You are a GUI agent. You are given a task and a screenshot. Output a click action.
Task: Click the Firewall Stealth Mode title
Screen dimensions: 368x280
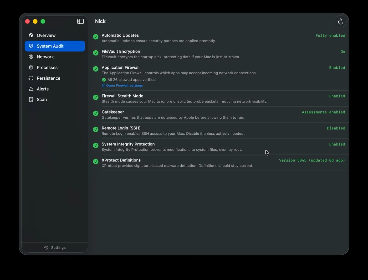pos(122,96)
